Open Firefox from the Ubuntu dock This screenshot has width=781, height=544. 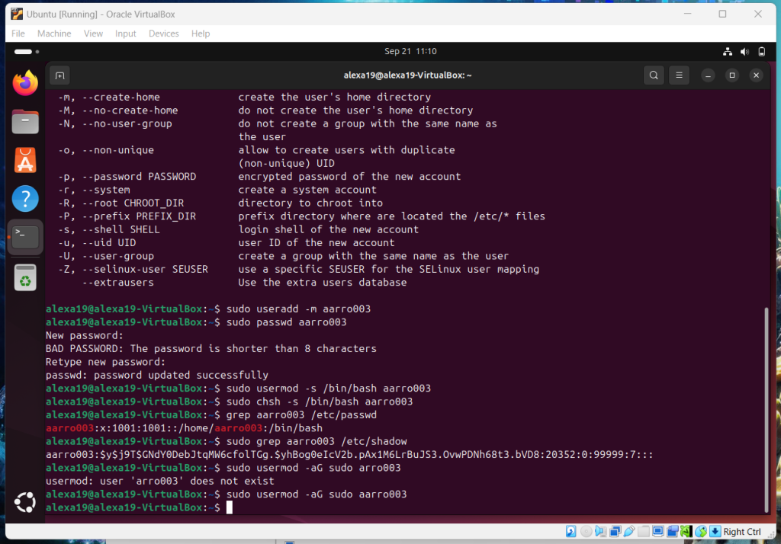(x=25, y=83)
